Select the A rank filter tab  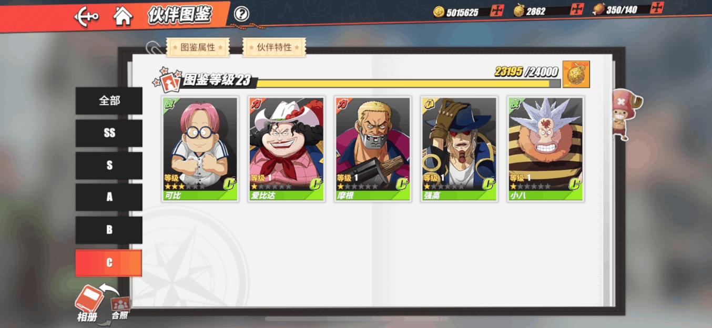point(109,197)
